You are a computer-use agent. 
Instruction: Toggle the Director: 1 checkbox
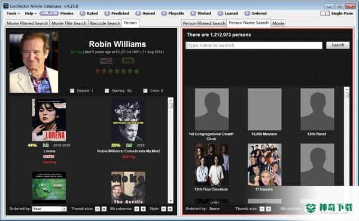(72, 91)
